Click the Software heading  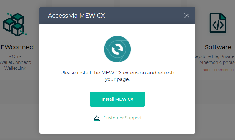tap(218, 47)
